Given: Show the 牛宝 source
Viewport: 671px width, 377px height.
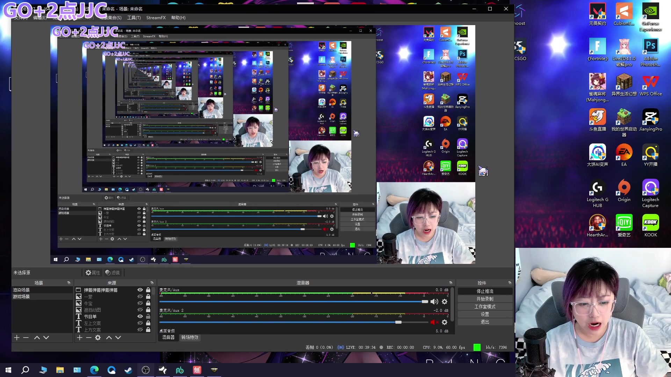Looking at the screenshot, I should (x=140, y=303).
